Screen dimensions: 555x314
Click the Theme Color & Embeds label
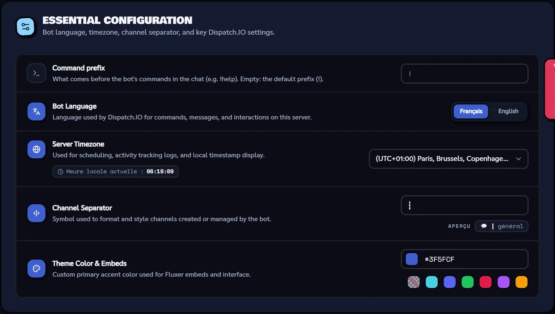point(89,263)
